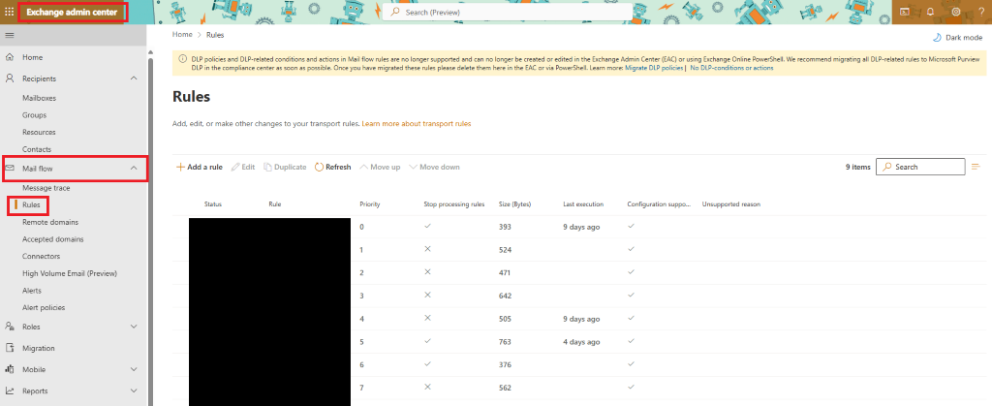Open Accepted domains in sidebar
The width and height of the screenshot is (992, 406).
(52, 239)
